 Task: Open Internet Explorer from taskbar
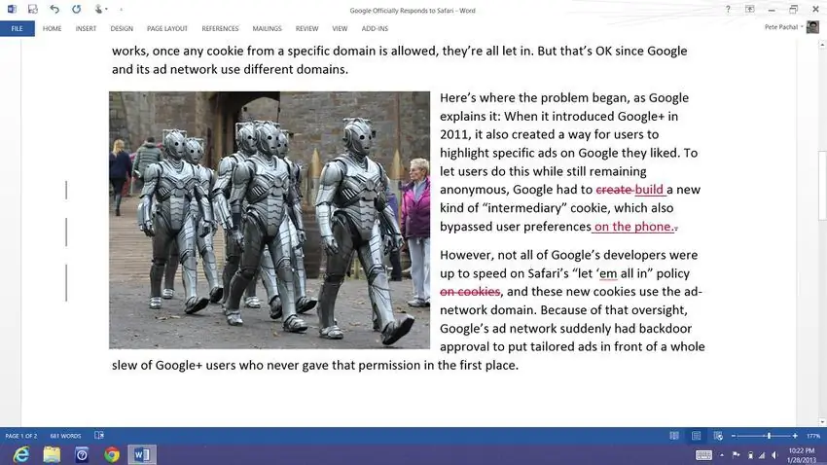point(21,454)
